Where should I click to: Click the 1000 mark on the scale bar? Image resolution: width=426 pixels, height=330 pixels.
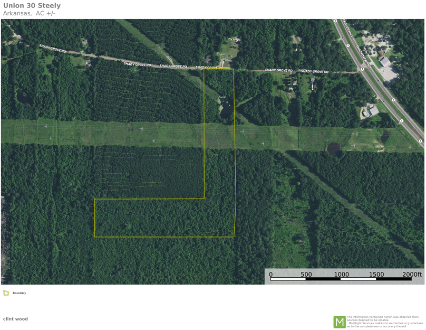(341, 275)
